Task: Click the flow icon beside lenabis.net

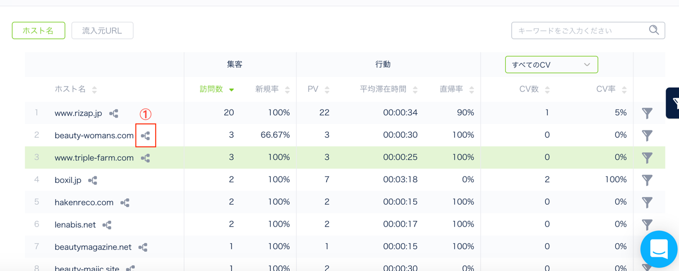Action: [107, 225]
